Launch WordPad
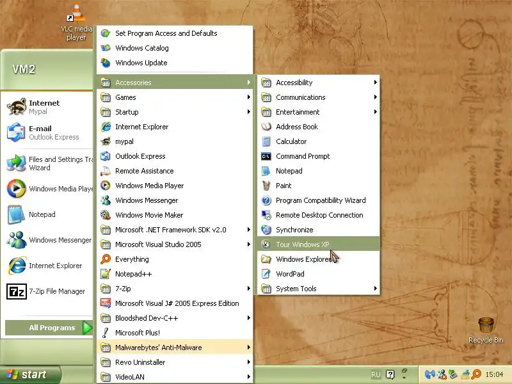This screenshot has height=384, width=512. click(x=318, y=274)
